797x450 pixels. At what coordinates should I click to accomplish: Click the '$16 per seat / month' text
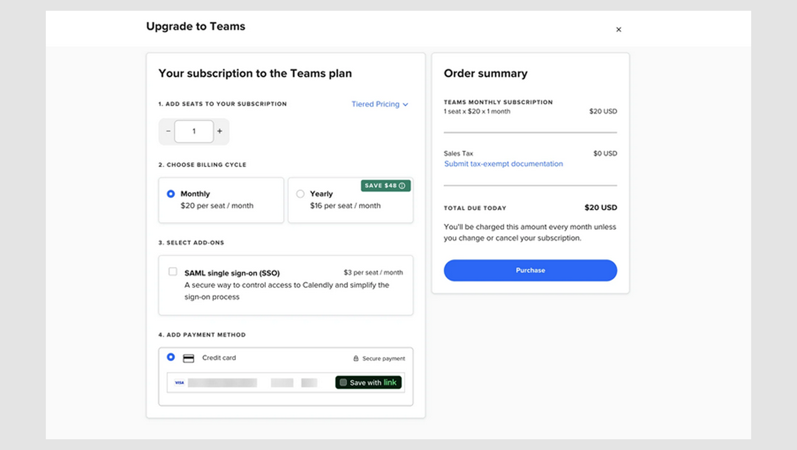(x=345, y=205)
